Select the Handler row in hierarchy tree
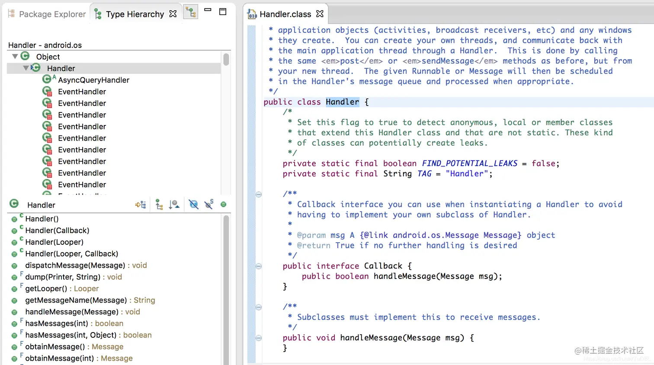Image resolution: width=654 pixels, height=365 pixels. click(x=114, y=68)
